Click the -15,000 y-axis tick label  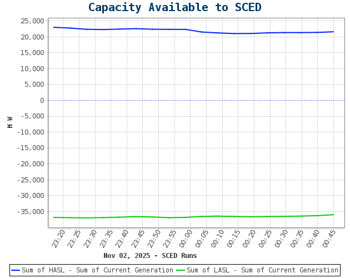click(31, 148)
